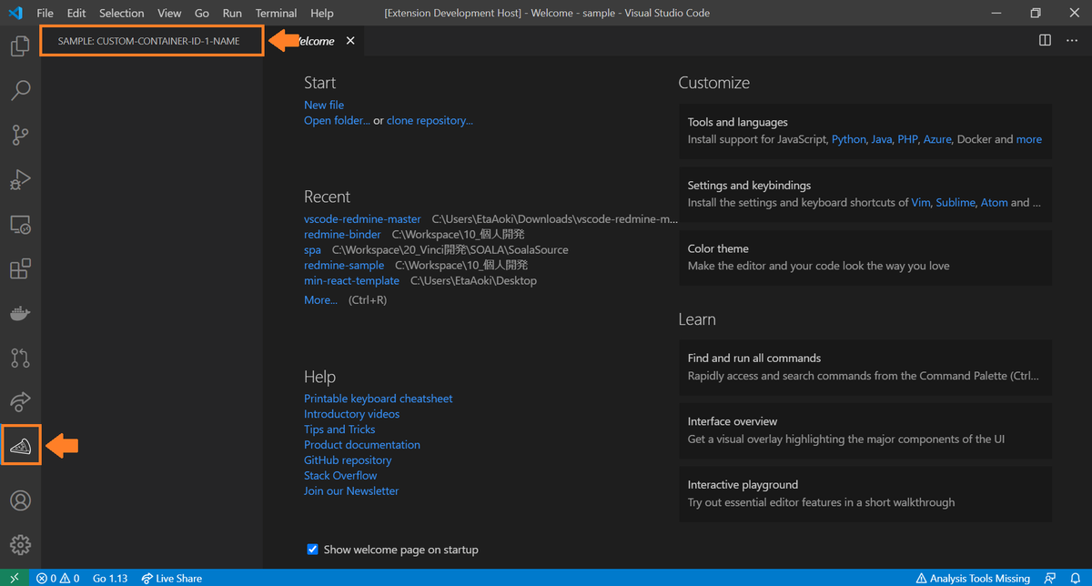Screen dimensions: 1092x586
Task: Install Vim keybindings link
Action: (921, 202)
